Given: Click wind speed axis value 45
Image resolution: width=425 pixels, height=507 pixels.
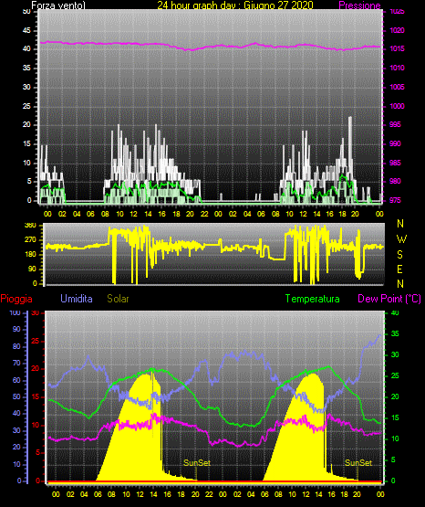Looking at the screenshot, I should coord(26,30).
